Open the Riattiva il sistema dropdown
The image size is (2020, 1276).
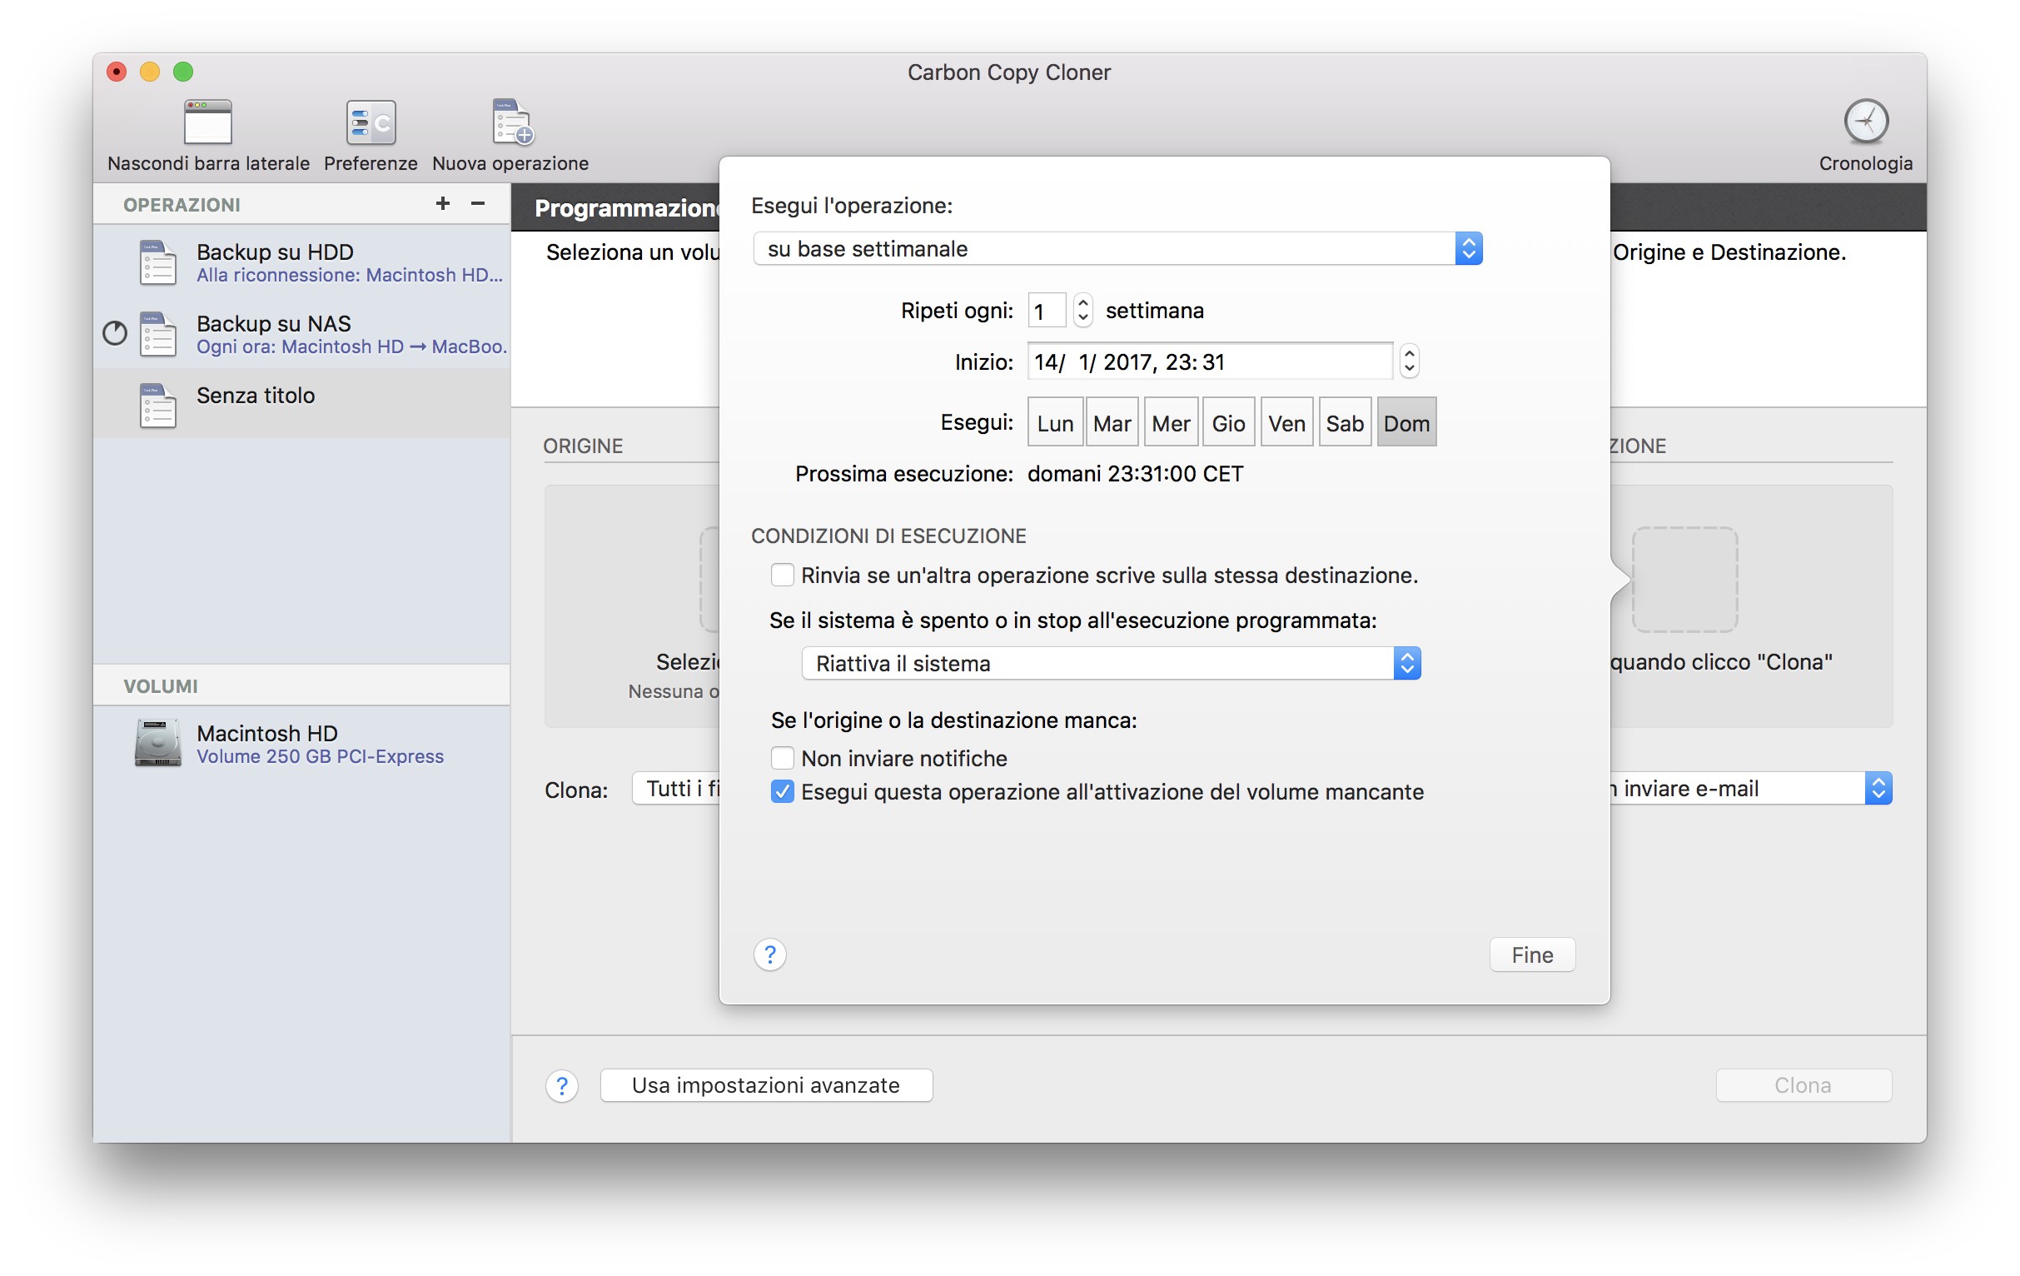pyautogui.click(x=1111, y=663)
